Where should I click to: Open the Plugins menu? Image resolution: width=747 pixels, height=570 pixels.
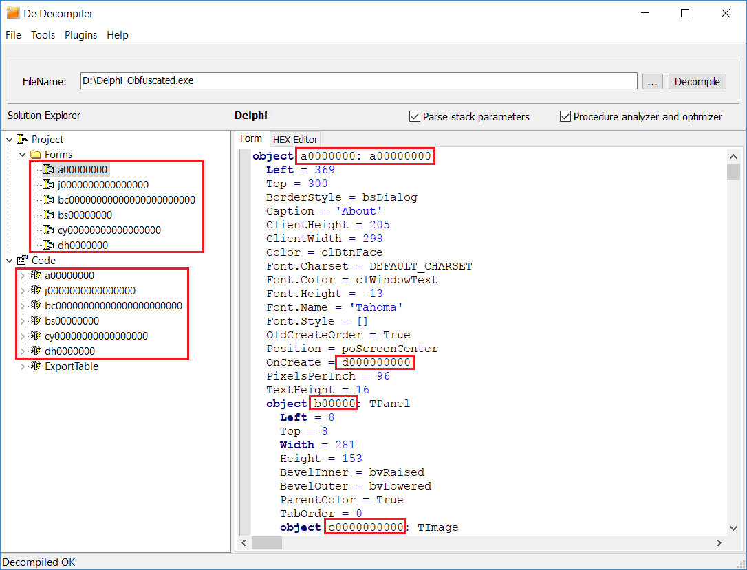pyautogui.click(x=80, y=35)
